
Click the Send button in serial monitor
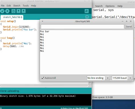[x=129, y=27]
